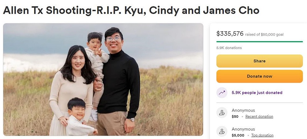
Task: Open the family fundraiser photo
Action: (103, 80)
